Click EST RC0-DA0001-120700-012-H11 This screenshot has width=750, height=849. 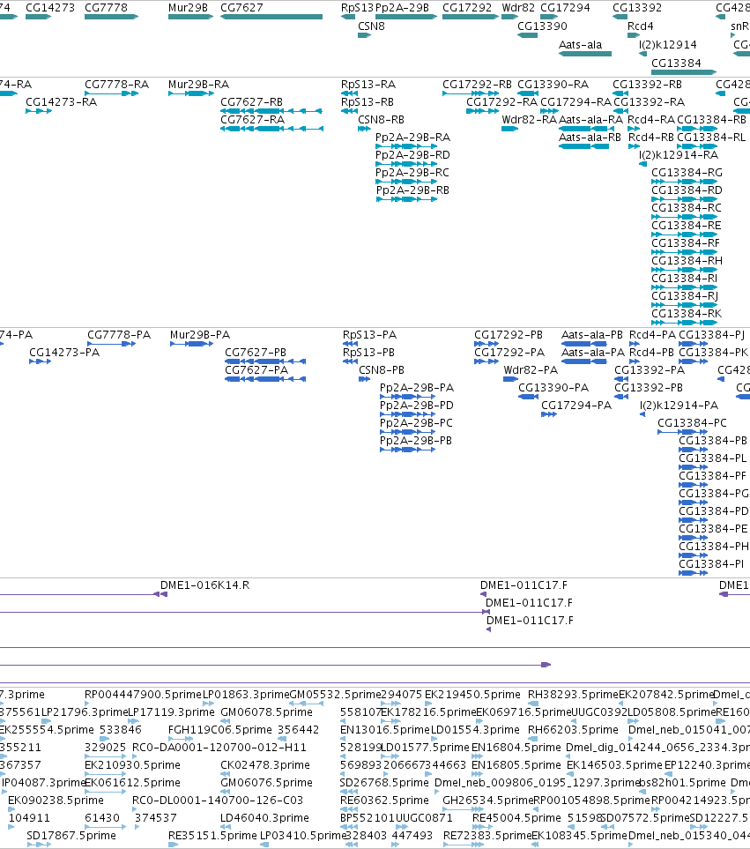[x=219, y=748]
